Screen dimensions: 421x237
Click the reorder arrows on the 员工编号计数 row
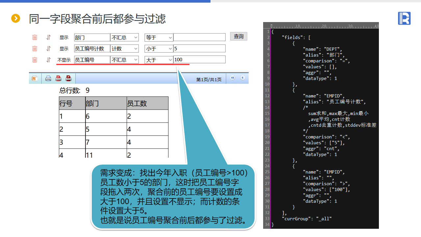[49, 49]
